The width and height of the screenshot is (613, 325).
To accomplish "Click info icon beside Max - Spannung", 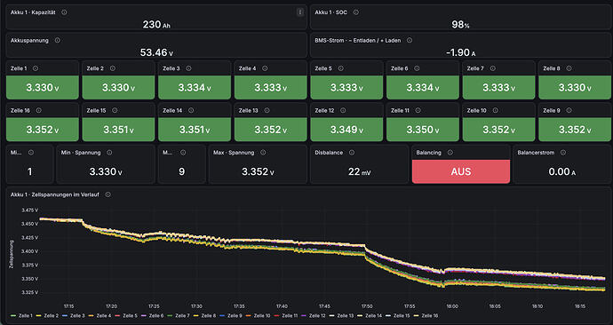I will click(263, 153).
